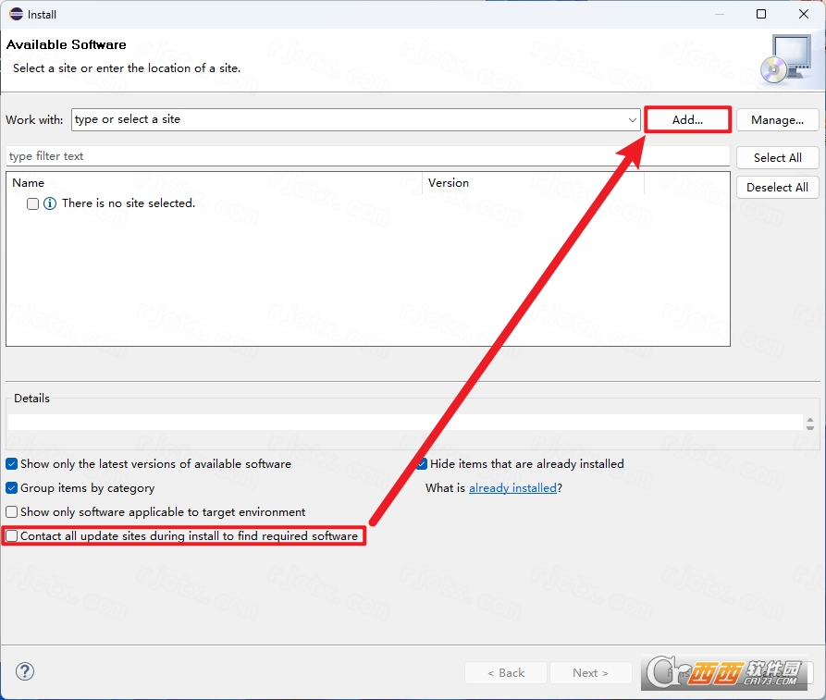
Task: Click the info icon beside no site message
Action: pos(50,203)
